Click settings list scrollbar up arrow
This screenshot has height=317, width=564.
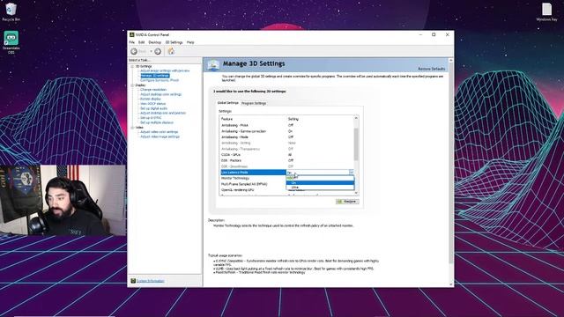pos(356,118)
